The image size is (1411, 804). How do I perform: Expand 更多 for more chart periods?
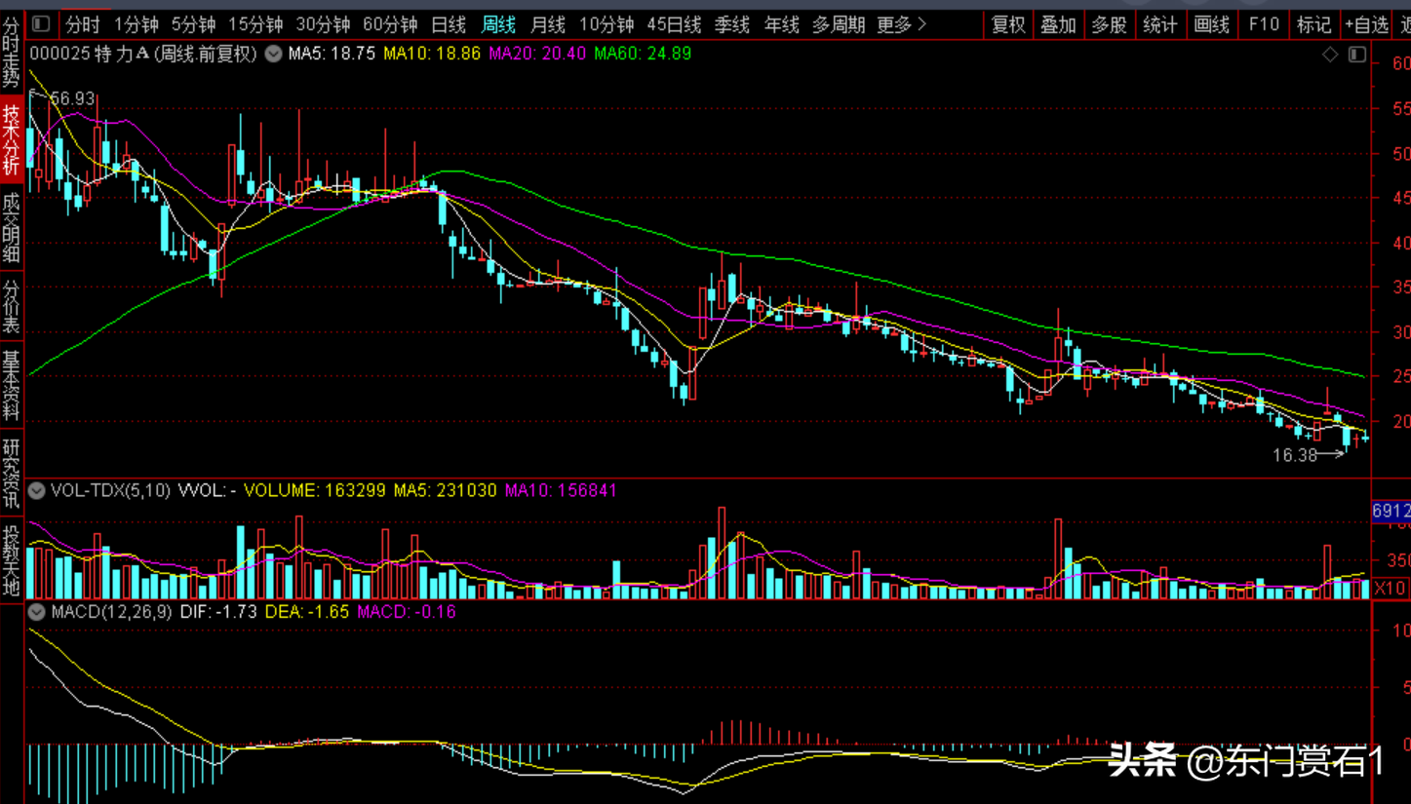pos(901,24)
